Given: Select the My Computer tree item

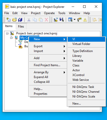Looking at the screenshot, I should (x=24, y=38).
